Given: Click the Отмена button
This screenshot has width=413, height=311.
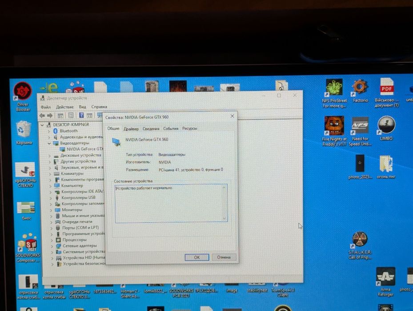Looking at the screenshot, I should click(x=224, y=257).
